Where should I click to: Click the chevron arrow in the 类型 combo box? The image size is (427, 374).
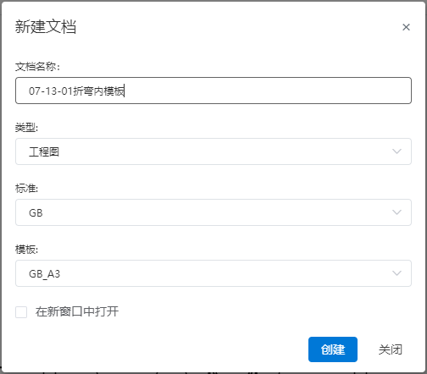pyautogui.click(x=396, y=151)
